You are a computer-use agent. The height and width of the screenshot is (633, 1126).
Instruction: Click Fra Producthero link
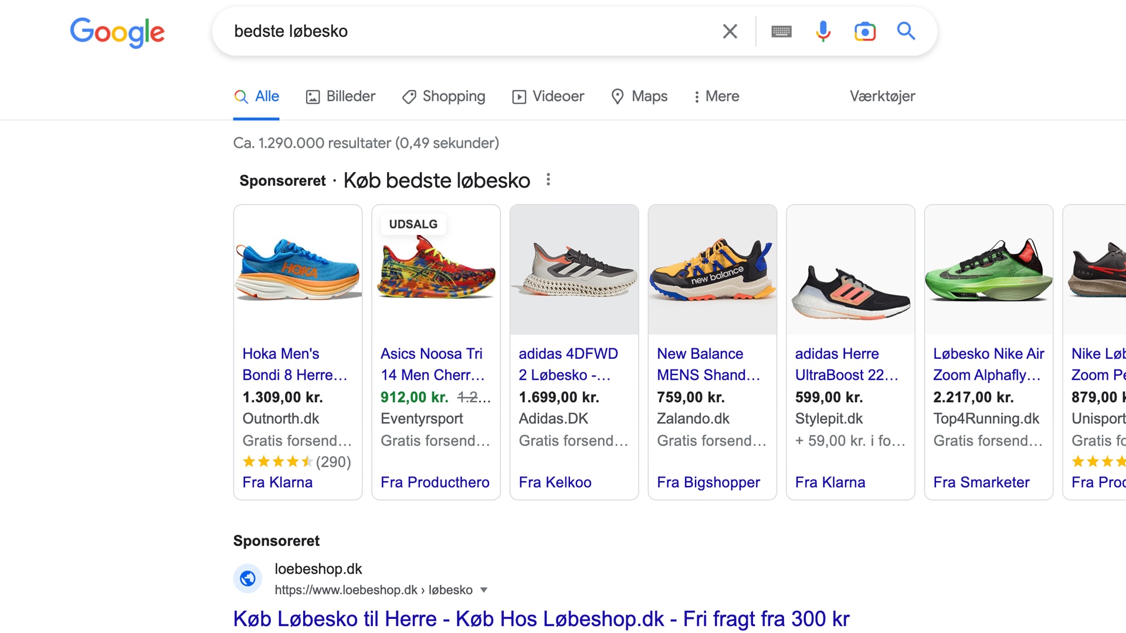tap(435, 482)
